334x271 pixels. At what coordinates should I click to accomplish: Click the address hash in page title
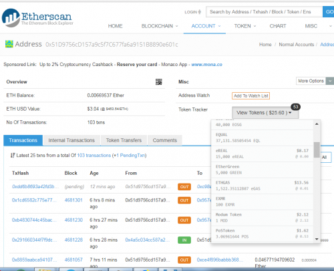tap(112, 45)
